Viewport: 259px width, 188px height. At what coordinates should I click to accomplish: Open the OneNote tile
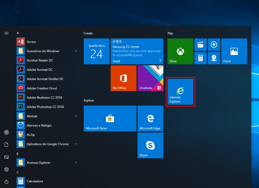coord(150,78)
